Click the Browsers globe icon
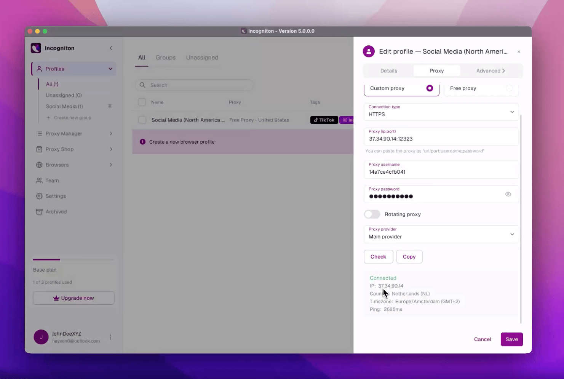The image size is (564, 379). pyautogui.click(x=39, y=165)
